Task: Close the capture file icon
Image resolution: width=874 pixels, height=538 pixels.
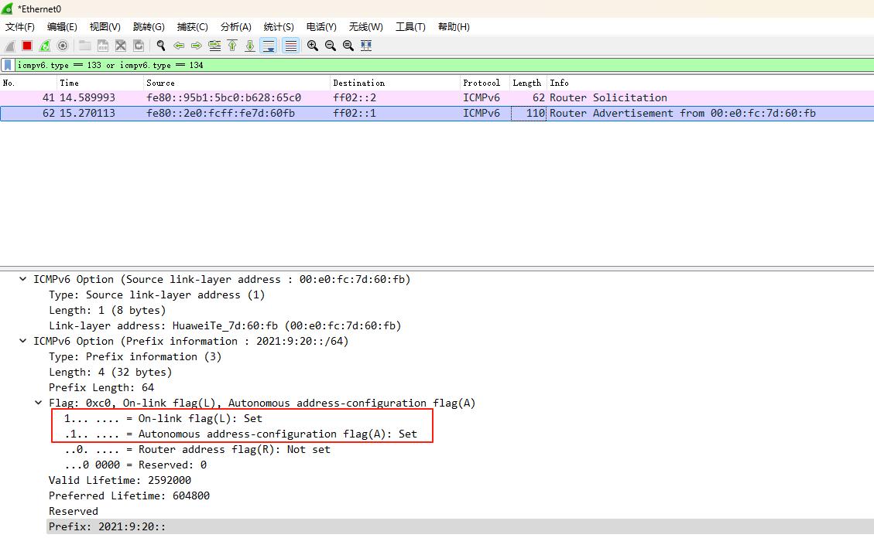Action: point(121,46)
